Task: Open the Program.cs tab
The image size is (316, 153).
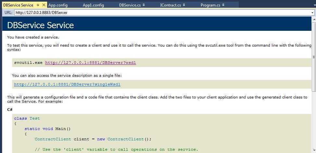Action: [x=210, y=5]
